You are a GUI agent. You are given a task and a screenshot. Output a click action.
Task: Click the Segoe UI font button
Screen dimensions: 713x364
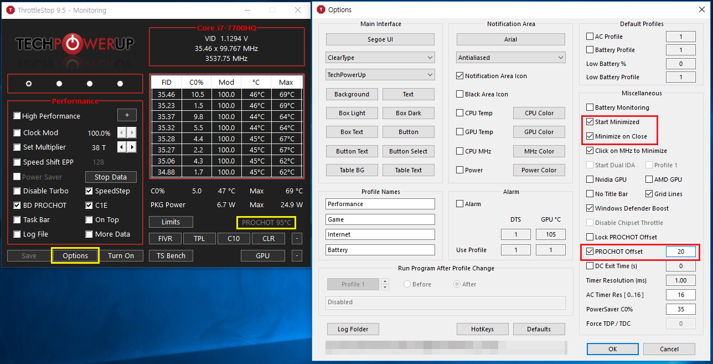(x=380, y=39)
